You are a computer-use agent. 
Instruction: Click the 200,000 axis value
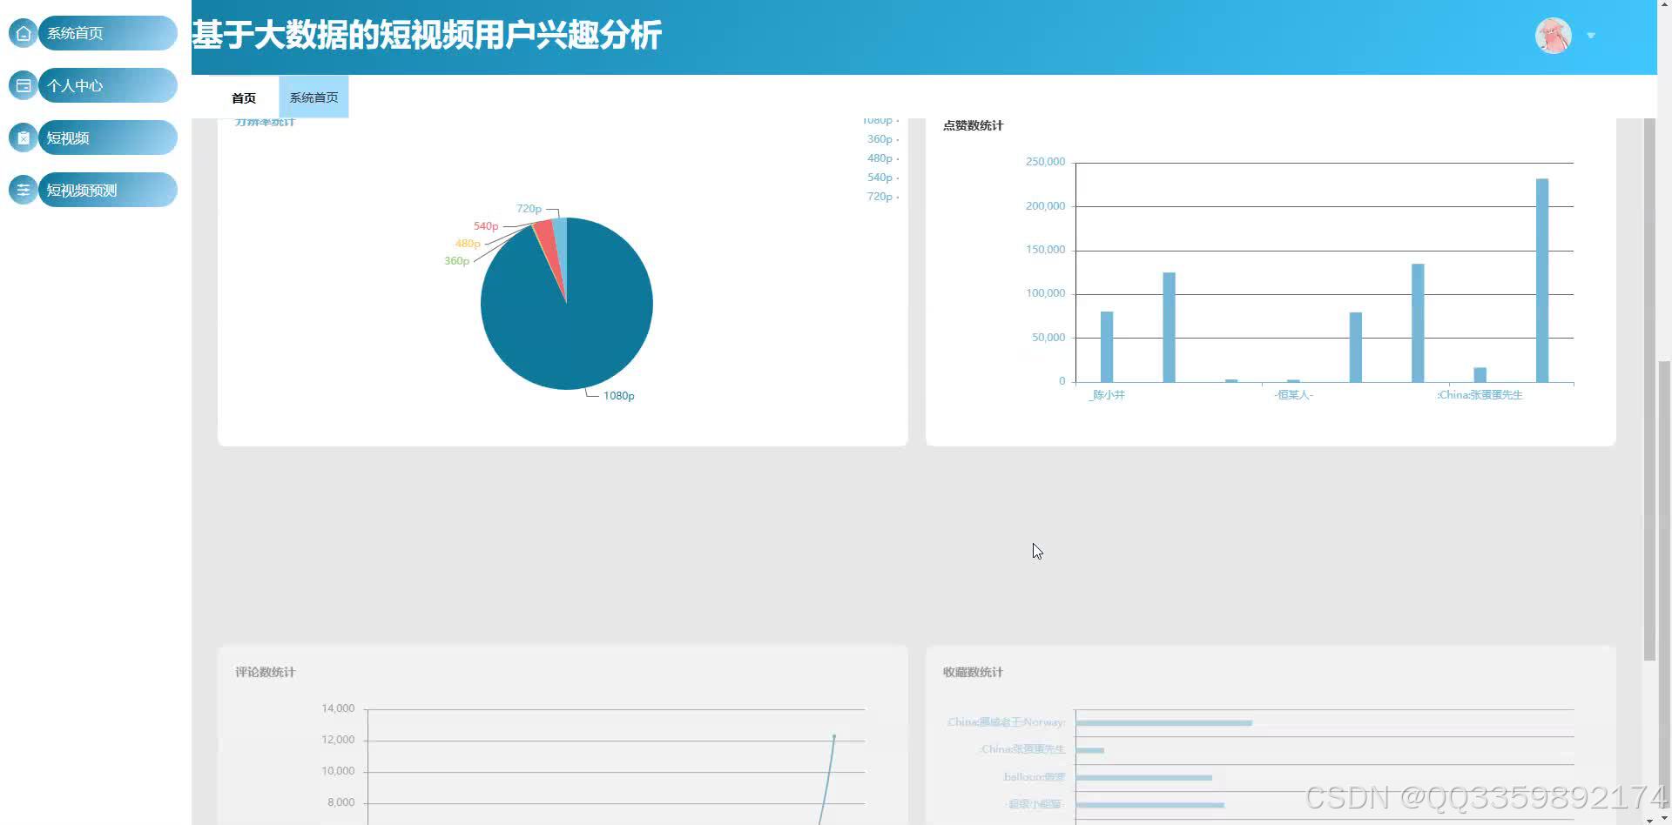coord(1045,206)
